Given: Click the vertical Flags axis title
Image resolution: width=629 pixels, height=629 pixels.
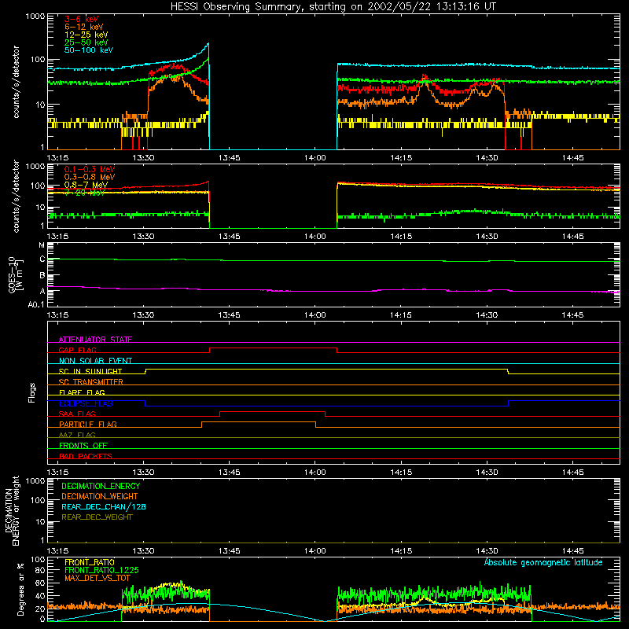Looking at the screenshot, I should 32,393.
